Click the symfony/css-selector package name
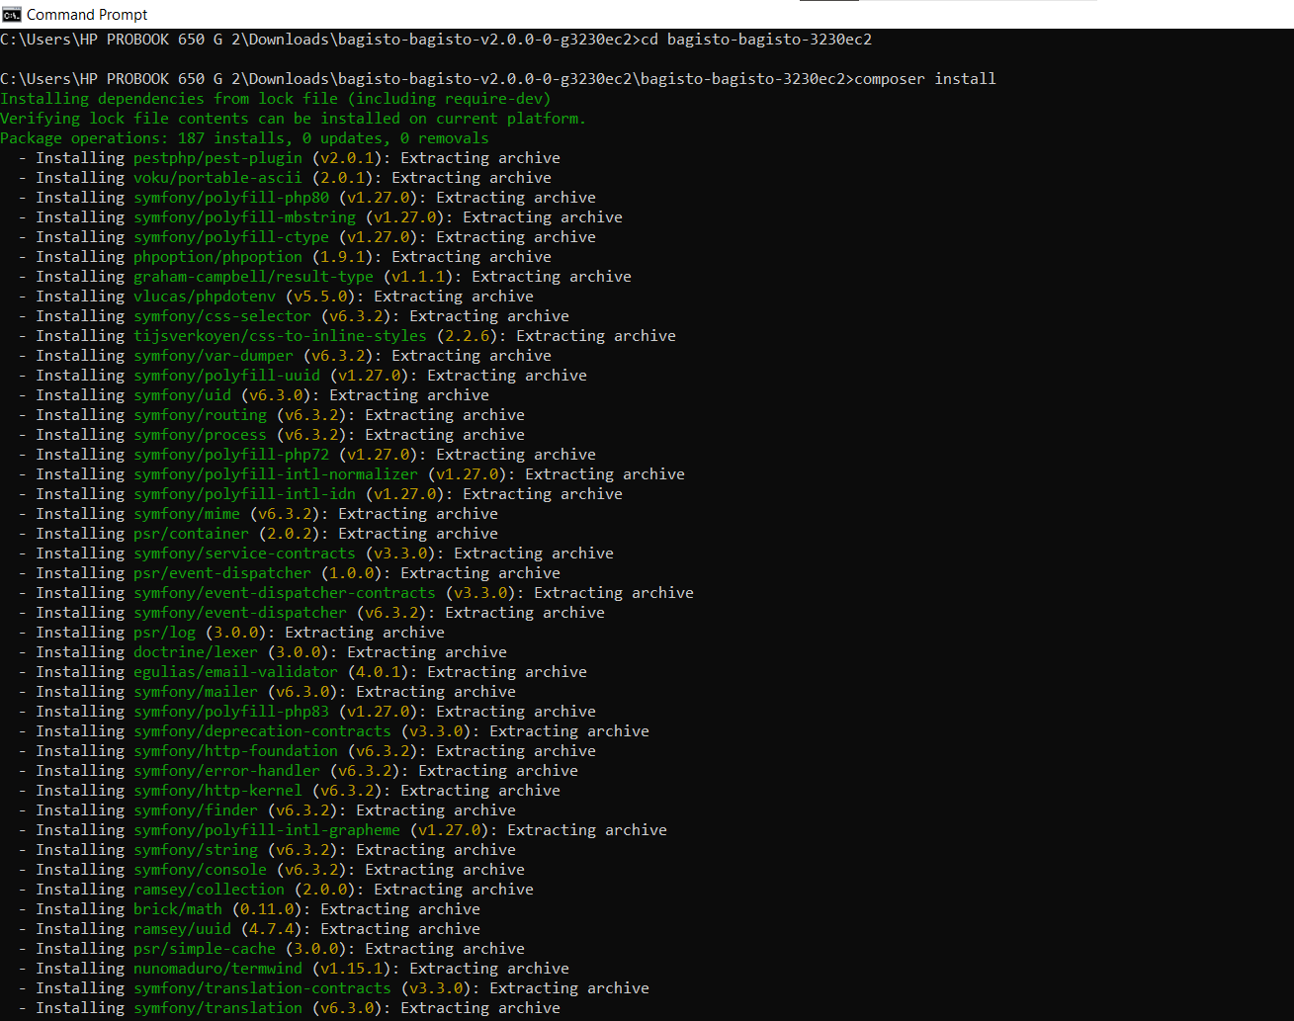This screenshot has width=1294, height=1021. point(222,316)
